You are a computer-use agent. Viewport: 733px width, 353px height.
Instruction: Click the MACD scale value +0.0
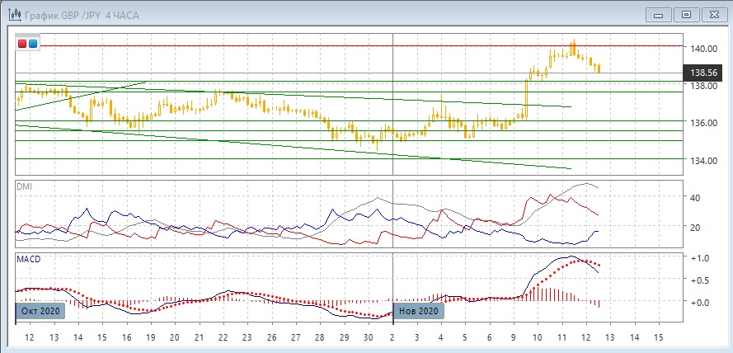698,303
